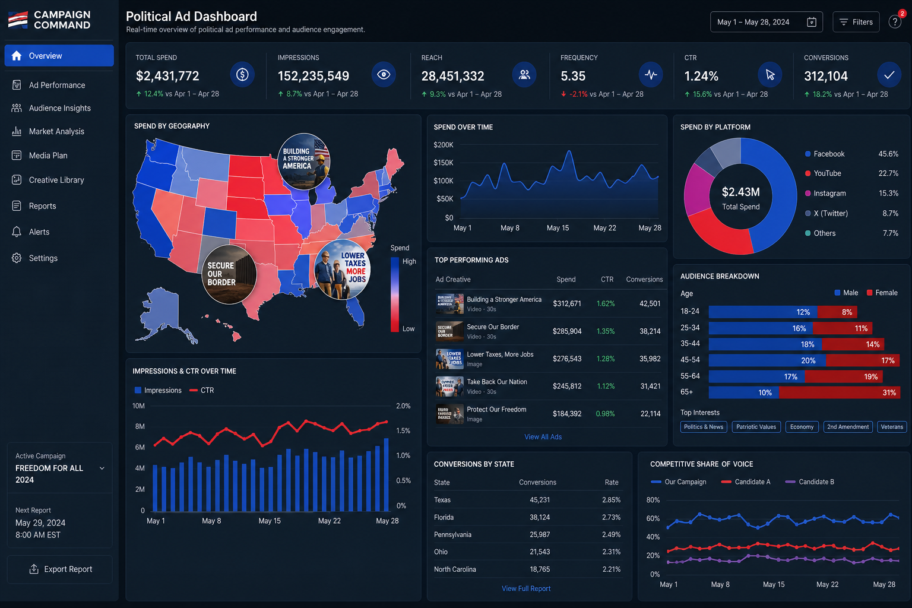Toggle Candidate A legend series

point(746,482)
